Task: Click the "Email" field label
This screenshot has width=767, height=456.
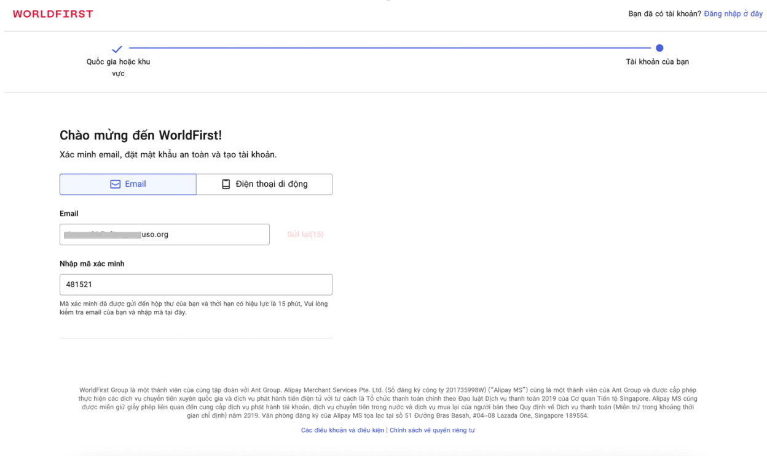Action: pyautogui.click(x=69, y=214)
